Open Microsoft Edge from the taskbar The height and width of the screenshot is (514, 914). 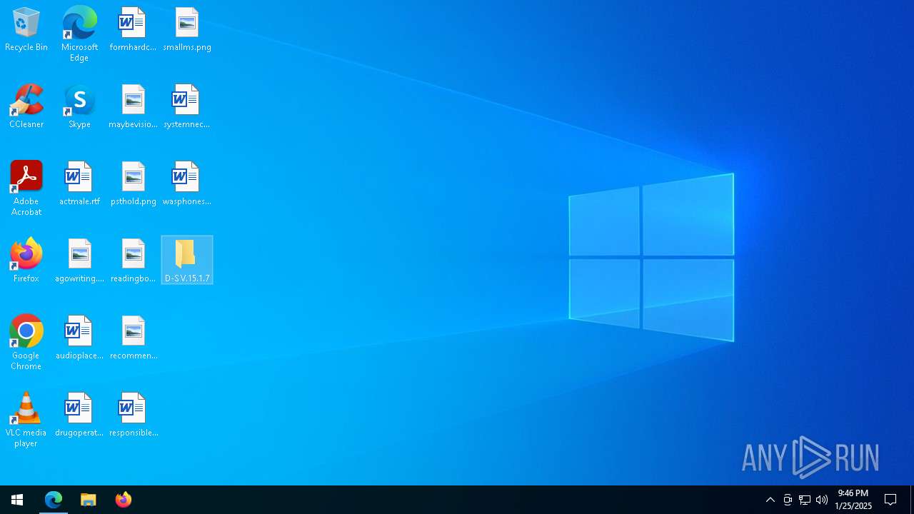(54, 500)
